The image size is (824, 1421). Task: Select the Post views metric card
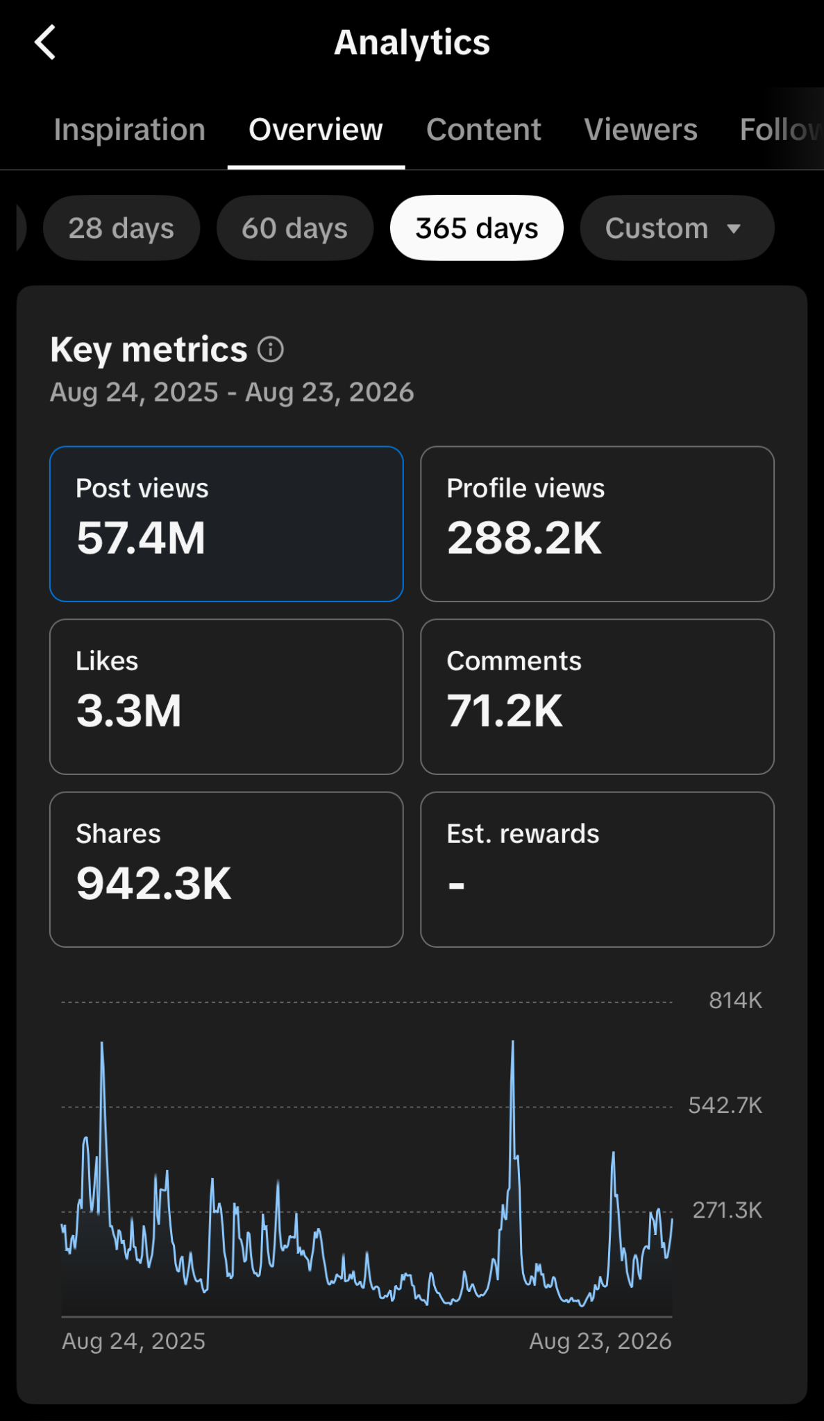pyautogui.click(x=226, y=524)
